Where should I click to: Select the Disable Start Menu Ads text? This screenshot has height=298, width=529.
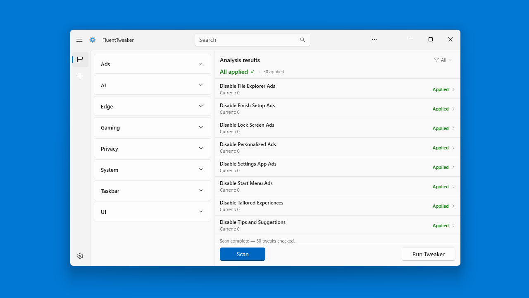pyautogui.click(x=246, y=183)
